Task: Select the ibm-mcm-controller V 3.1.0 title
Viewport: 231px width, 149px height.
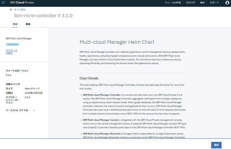Action: pos(43,16)
